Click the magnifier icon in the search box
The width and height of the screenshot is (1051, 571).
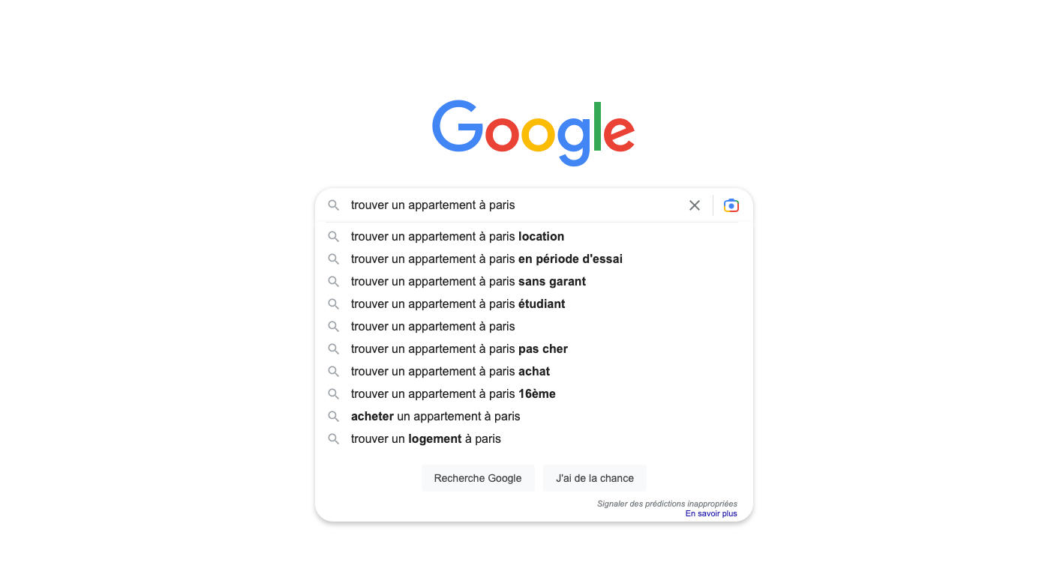point(334,205)
